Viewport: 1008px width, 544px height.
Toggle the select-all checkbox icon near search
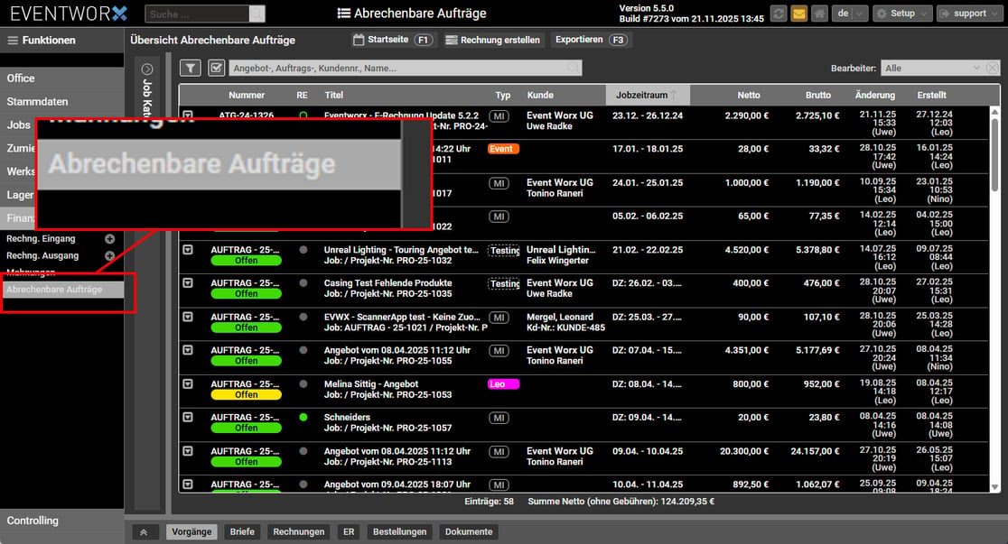point(216,68)
